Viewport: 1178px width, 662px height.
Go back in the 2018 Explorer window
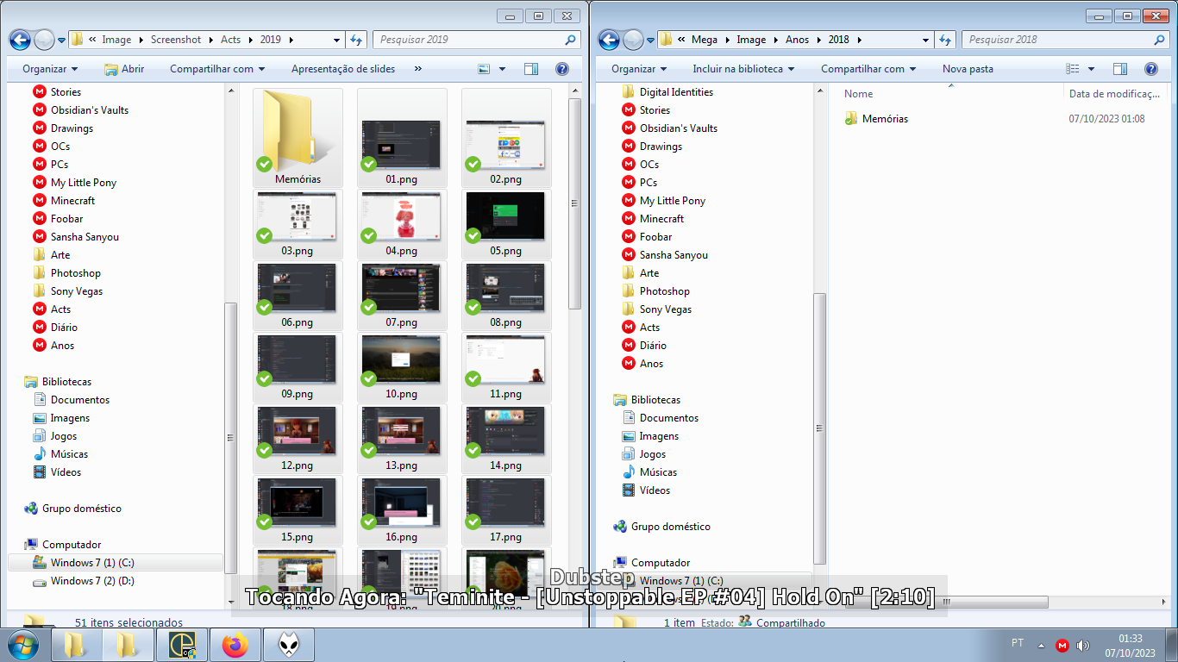coord(609,40)
